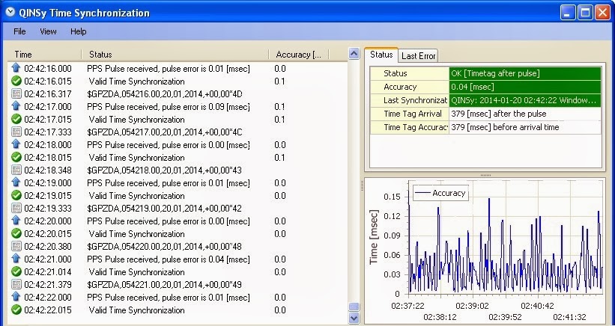The width and height of the screenshot is (615, 326).
Task: Select the $GPZDA,054217.00 message text
Action: tap(164, 132)
